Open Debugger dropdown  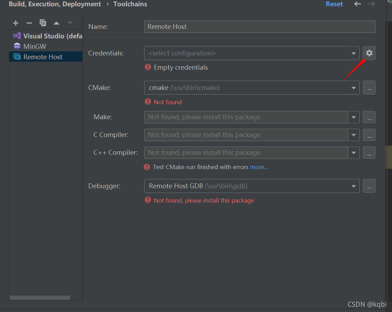252,186
